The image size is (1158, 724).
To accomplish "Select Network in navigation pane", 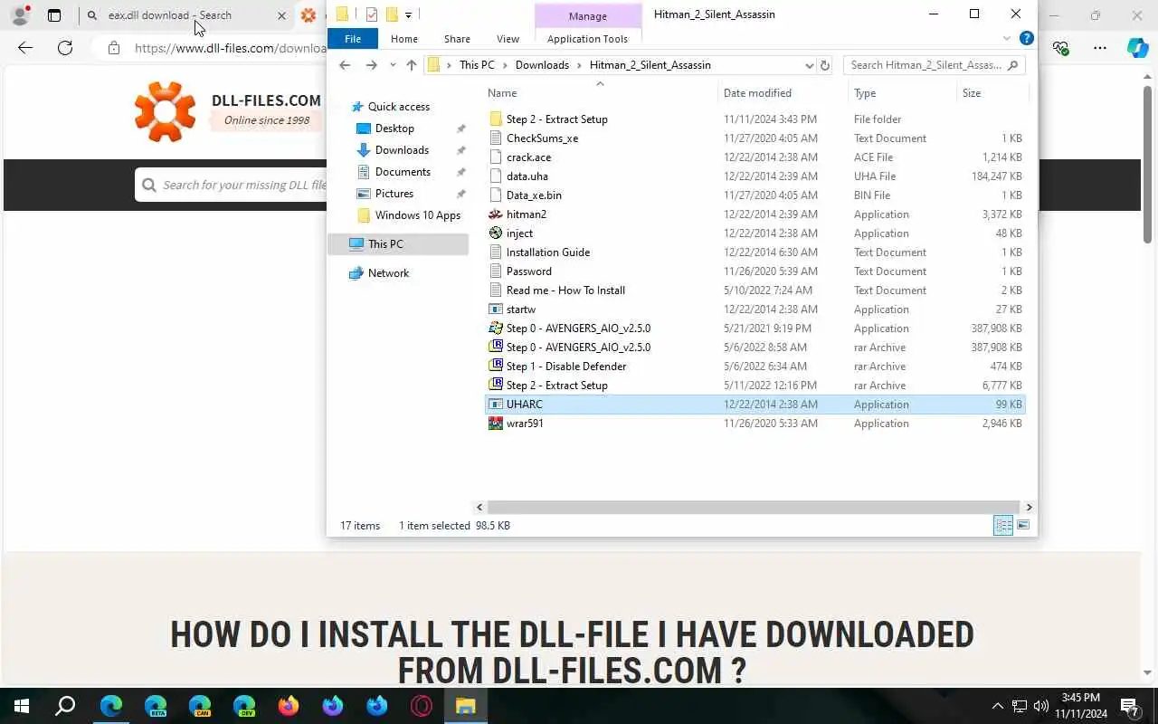I will pyautogui.click(x=388, y=273).
